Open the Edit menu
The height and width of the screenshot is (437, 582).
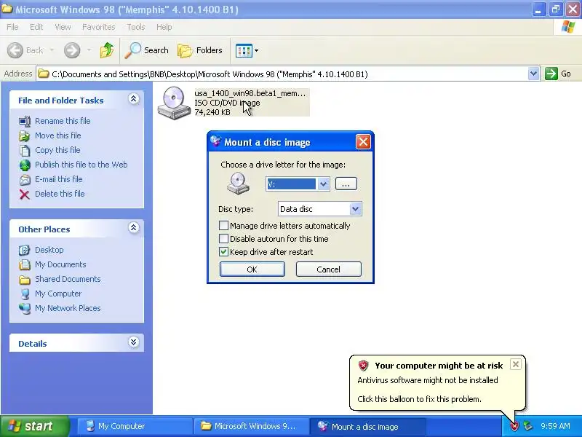(36, 27)
